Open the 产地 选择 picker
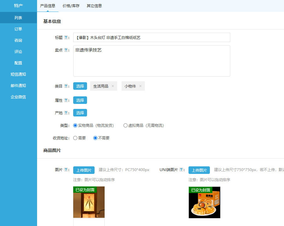 tap(80, 113)
